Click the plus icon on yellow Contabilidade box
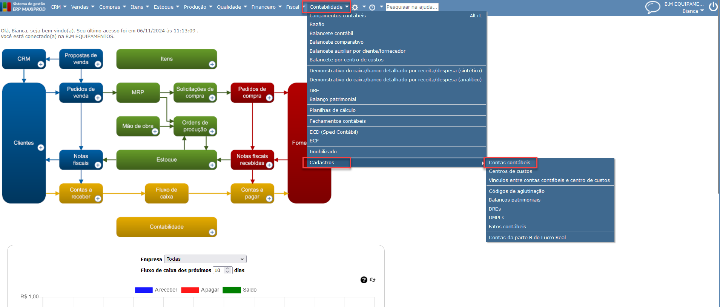Screen dimensions: 720x307 (x=212, y=232)
